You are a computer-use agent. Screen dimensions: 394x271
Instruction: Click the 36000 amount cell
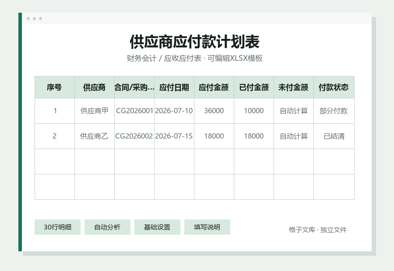coord(214,111)
